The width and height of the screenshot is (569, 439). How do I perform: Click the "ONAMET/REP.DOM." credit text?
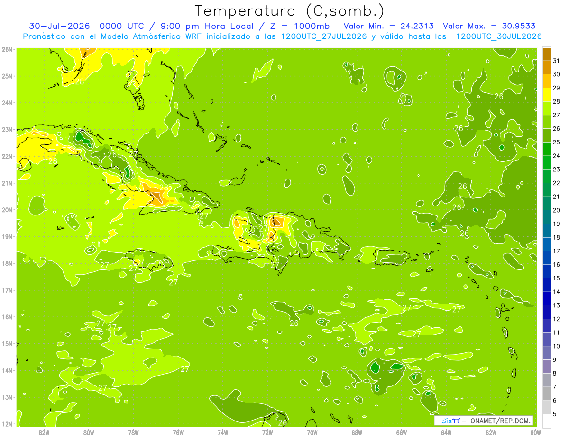(500, 421)
